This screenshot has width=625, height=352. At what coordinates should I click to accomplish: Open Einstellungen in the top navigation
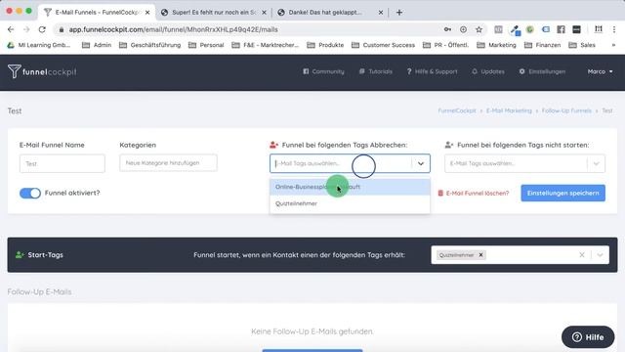(542, 71)
